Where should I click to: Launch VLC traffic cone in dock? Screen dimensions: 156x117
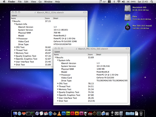pyautogui.click(x=59, y=113)
